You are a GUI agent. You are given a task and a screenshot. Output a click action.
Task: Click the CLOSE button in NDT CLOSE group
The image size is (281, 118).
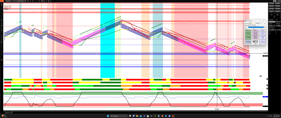[x=262, y=30]
